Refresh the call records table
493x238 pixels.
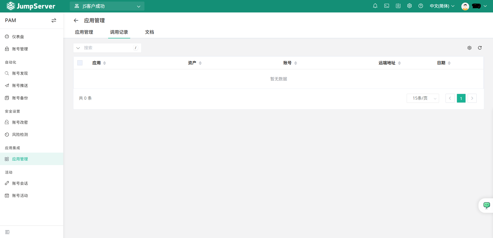480,48
